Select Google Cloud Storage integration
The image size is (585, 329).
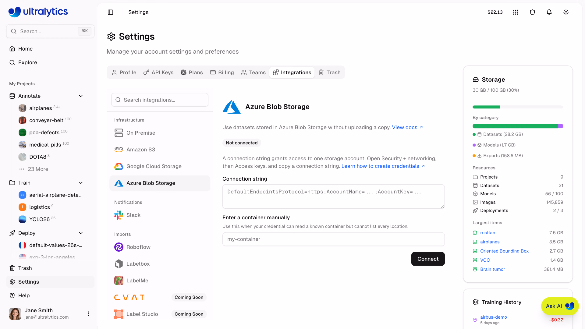[160, 166]
